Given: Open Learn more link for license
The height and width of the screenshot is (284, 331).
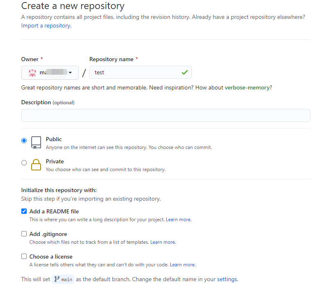Looking at the screenshot, I should [182, 265].
